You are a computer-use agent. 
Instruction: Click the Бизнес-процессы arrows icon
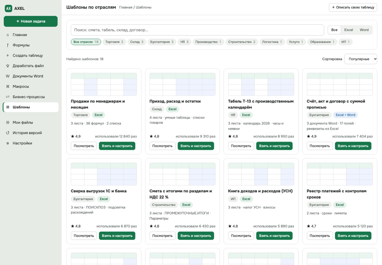(x=8, y=97)
